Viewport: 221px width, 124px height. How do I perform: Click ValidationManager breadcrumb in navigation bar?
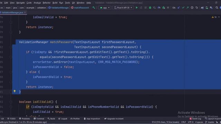[x=59, y=8]
